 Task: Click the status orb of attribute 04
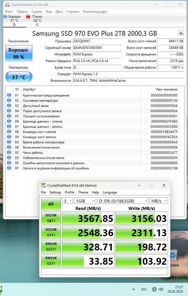[9, 111]
